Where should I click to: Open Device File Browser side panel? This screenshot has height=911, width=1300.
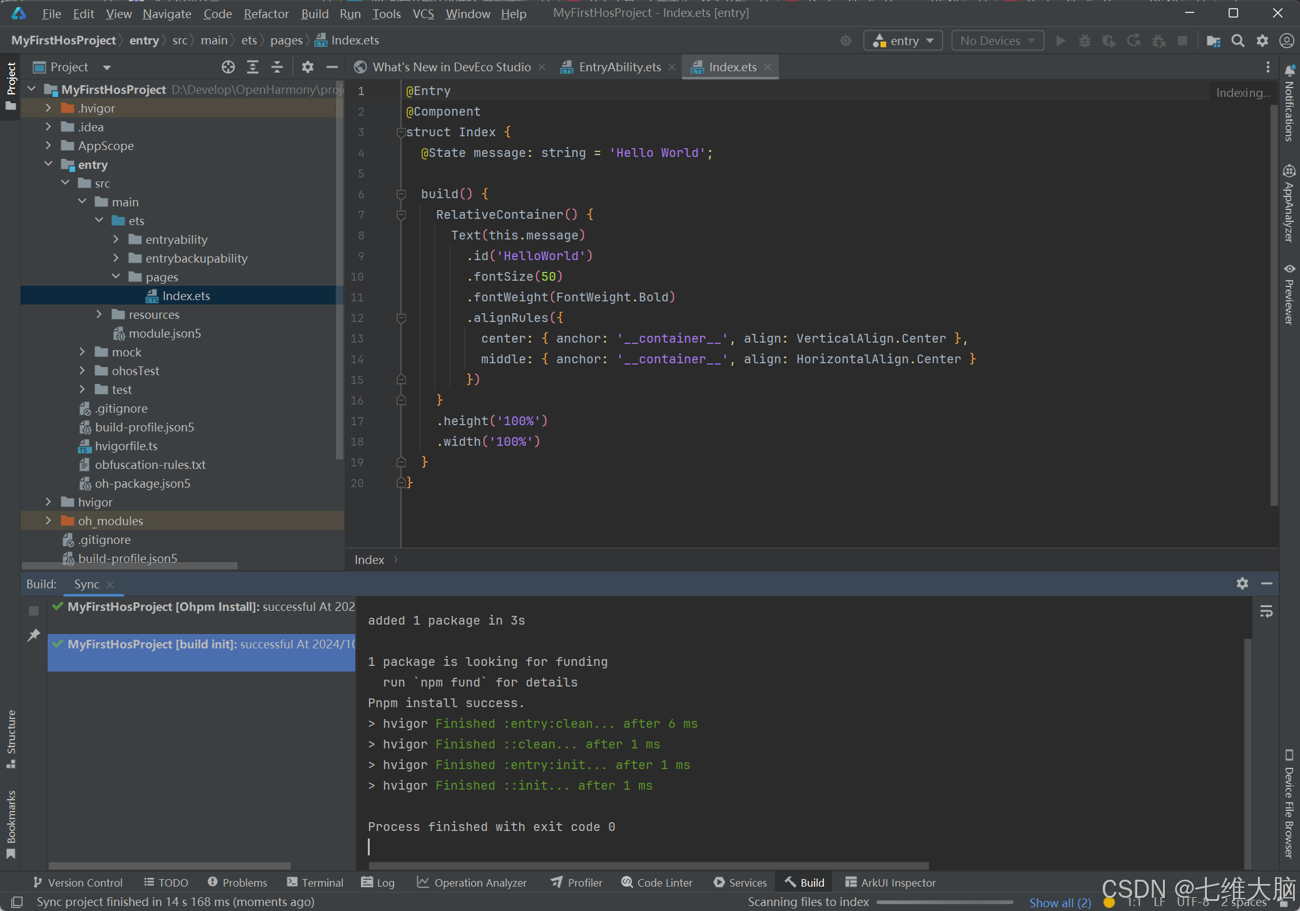[1289, 803]
